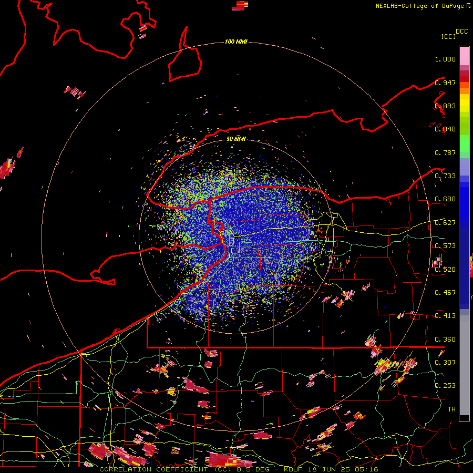
Task: Click the Correlation Coefficient KBUF caption text
Action: (239, 469)
